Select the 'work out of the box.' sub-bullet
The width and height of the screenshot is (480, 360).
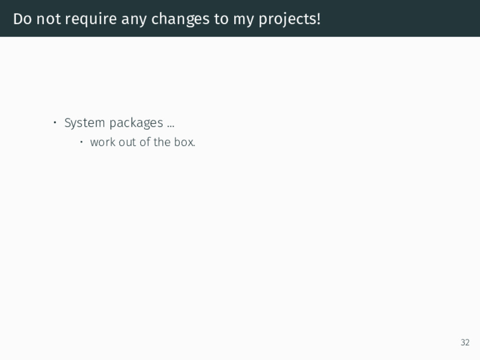tap(142, 142)
